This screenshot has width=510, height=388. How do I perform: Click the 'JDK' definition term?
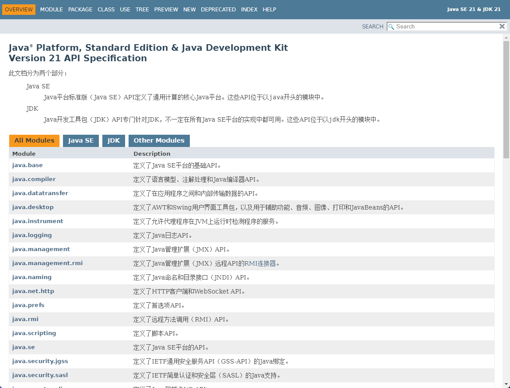32,108
